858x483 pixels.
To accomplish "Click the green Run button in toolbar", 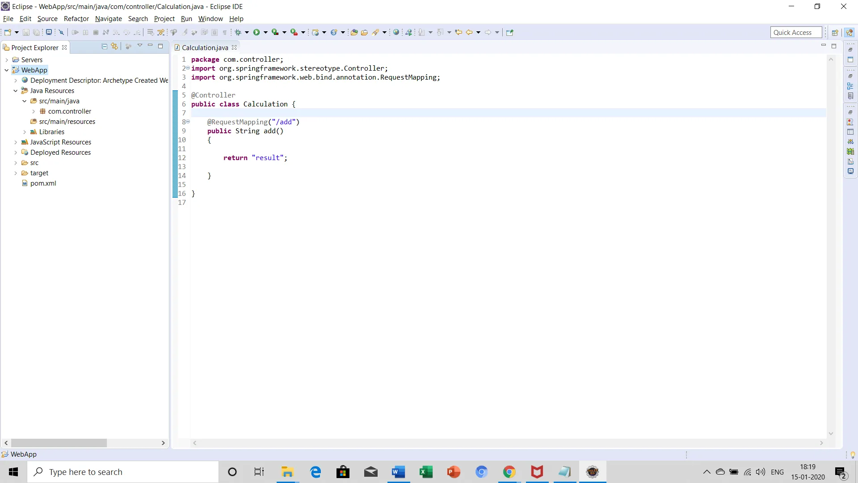I will [257, 32].
